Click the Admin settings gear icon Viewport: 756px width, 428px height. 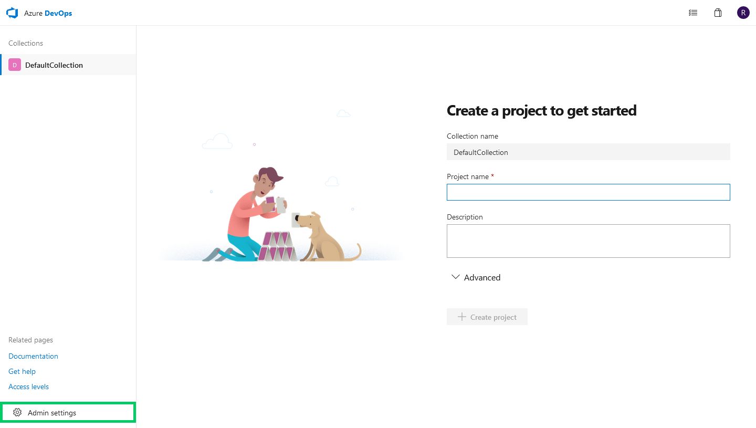tap(17, 413)
